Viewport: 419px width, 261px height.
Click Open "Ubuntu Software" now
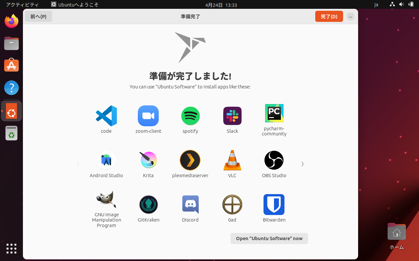[269, 238]
